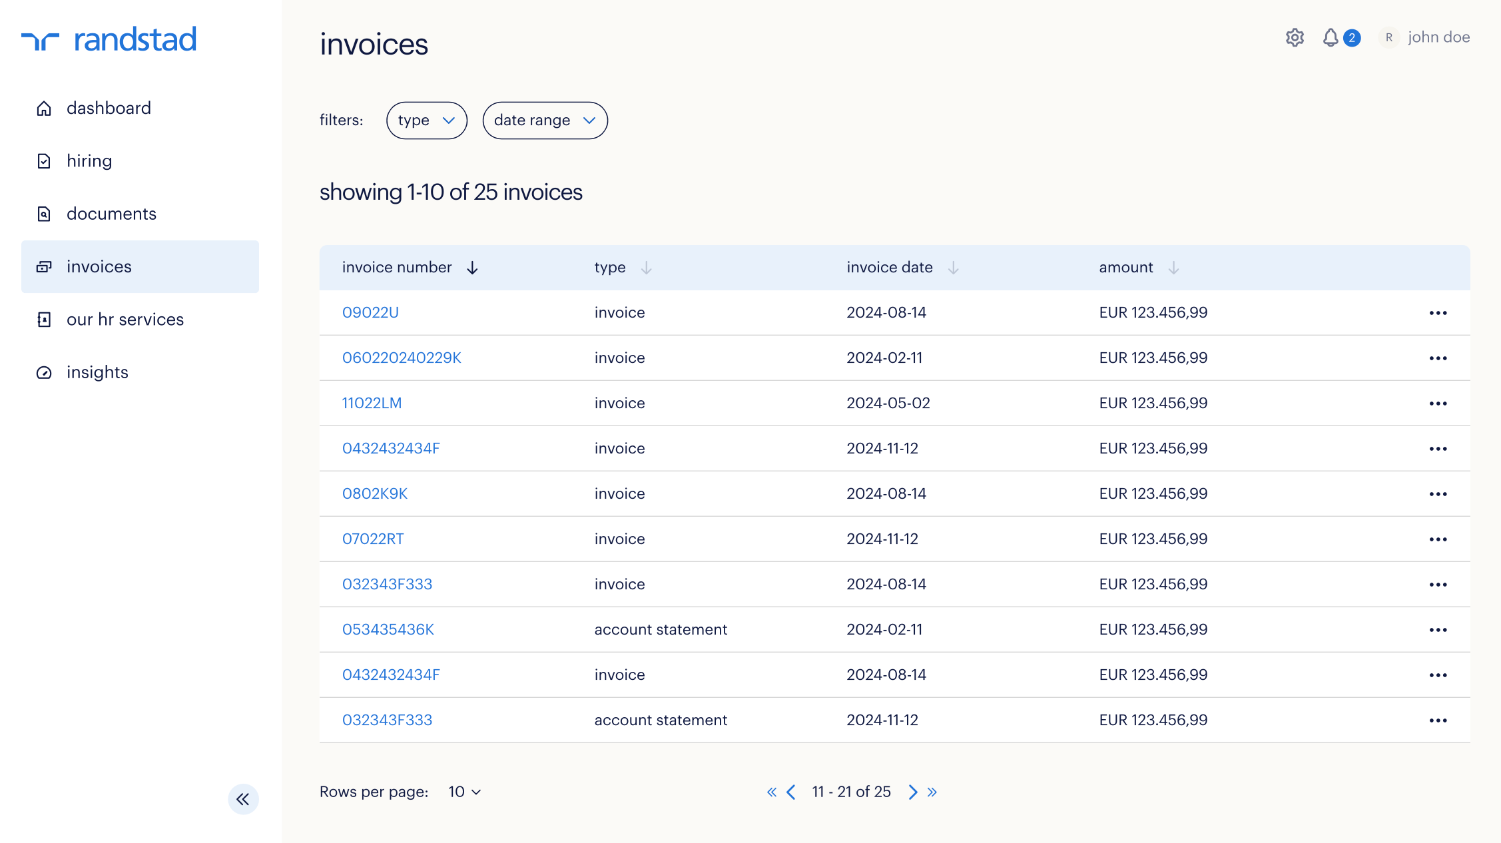The image size is (1501, 843).
Task: Open notifications bell with badge
Action: click(x=1331, y=38)
